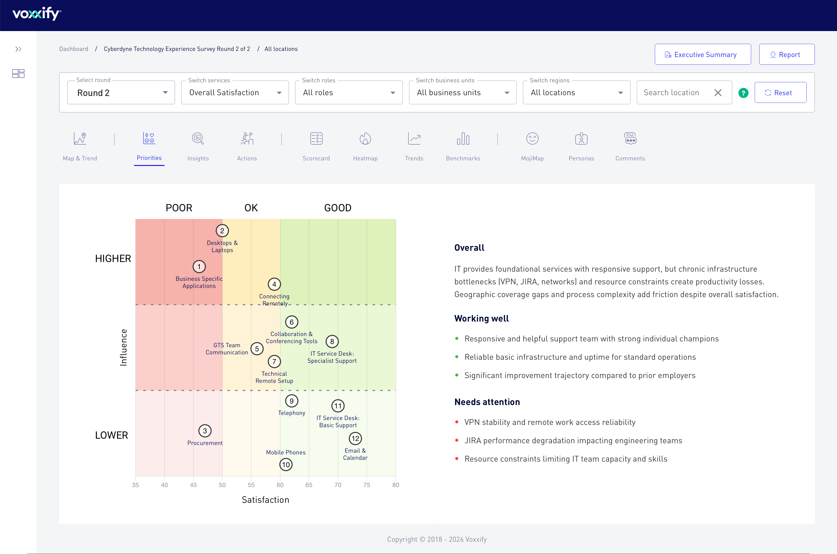Click the Dashboard breadcrumb link
Screen dimensions: 837x554
pyautogui.click(x=74, y=49)
